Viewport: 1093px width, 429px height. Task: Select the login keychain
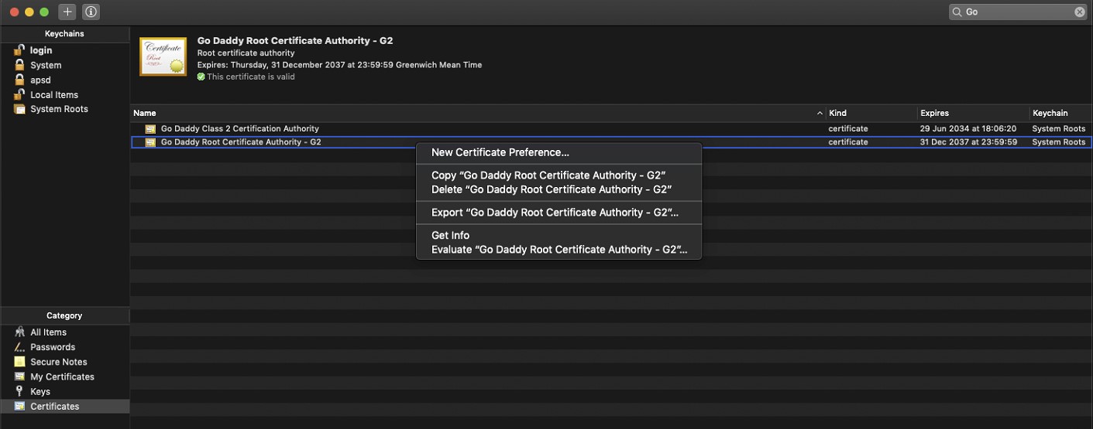point(41,50)
